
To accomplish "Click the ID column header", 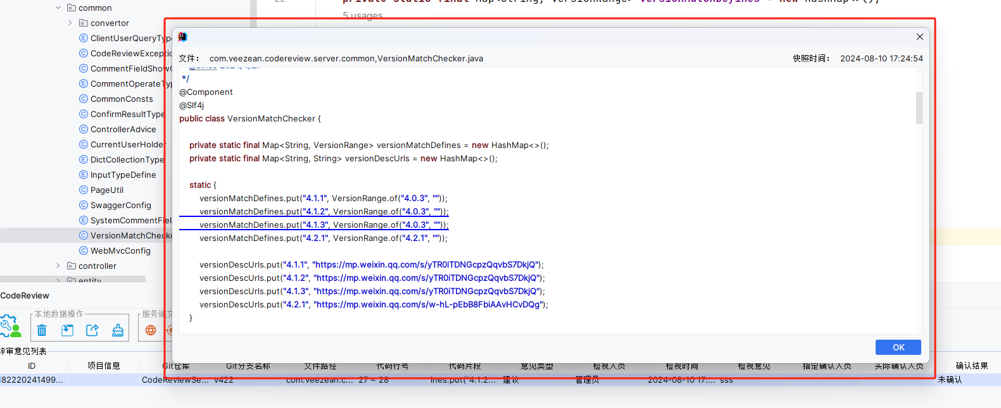I will 32,366.
